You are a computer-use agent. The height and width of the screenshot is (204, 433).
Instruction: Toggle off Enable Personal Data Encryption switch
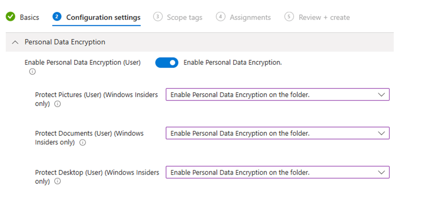[167, 63]
